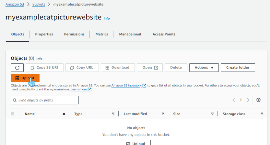Go to next page arrow
This screenshot has width=270, height=145.
coord(248,100)
